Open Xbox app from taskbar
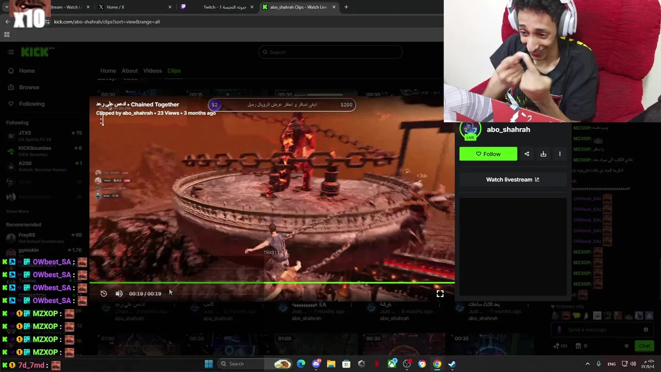Image resolution: width=661 pixels, height=372 pixels. point(392,364)
